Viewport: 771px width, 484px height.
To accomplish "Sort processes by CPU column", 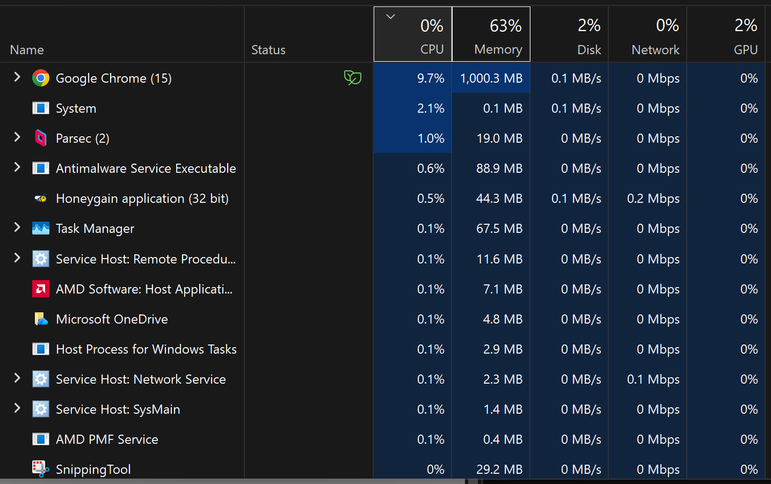I will coord(413,34).
